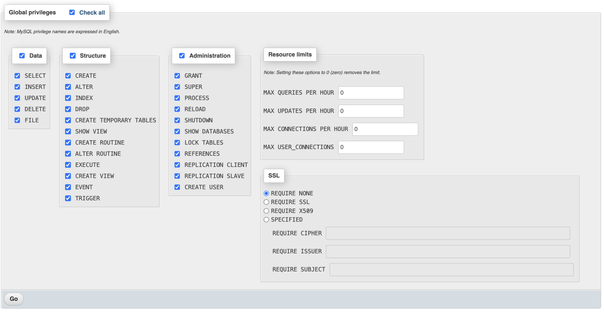
Task: Choose the SPECIFIED SSL option
Action: tap(266, 219)
